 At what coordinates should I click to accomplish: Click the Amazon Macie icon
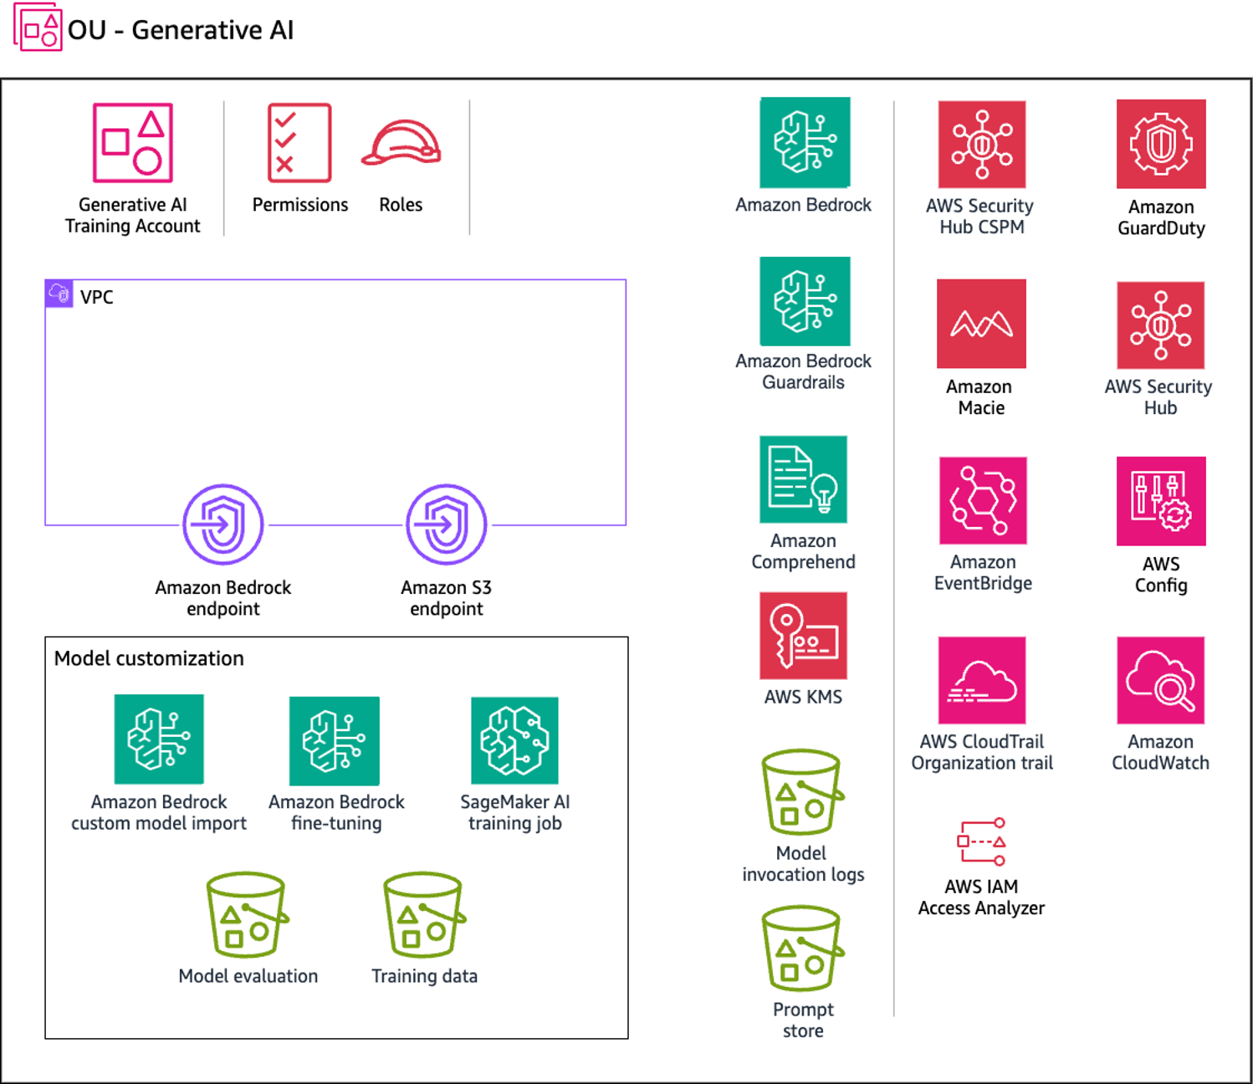[981, 324]
